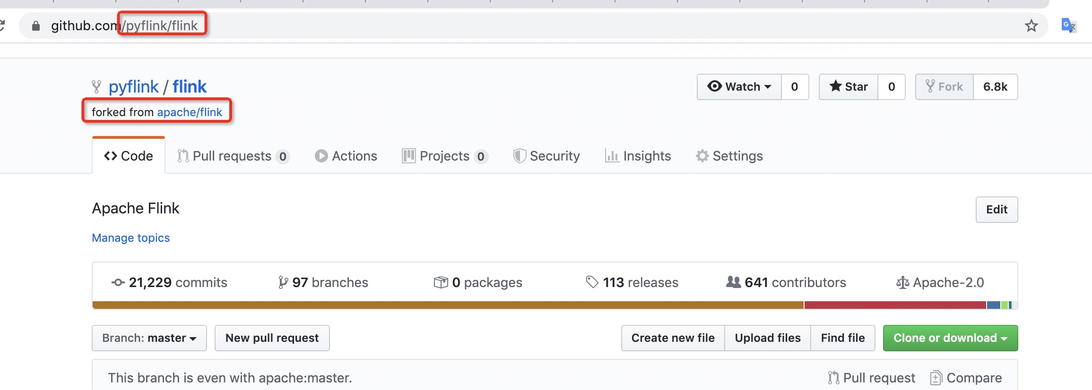Click the red Scala segment of language bar
This screenshot has height=390, width=1092.
pos(895,305)
